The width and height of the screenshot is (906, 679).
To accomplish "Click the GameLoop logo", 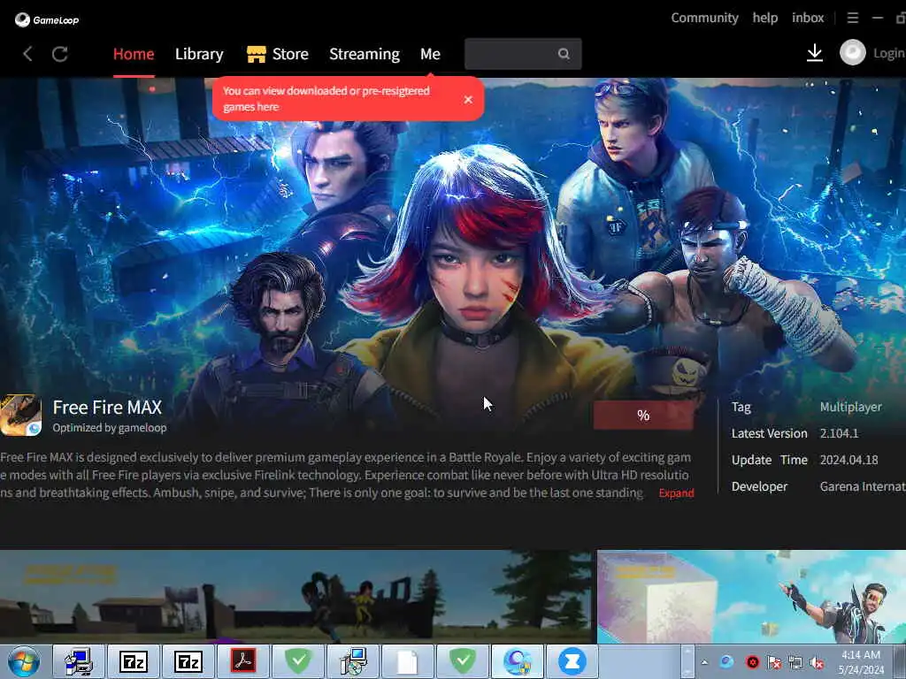I will pyautogui.click(x=47, y=19).
